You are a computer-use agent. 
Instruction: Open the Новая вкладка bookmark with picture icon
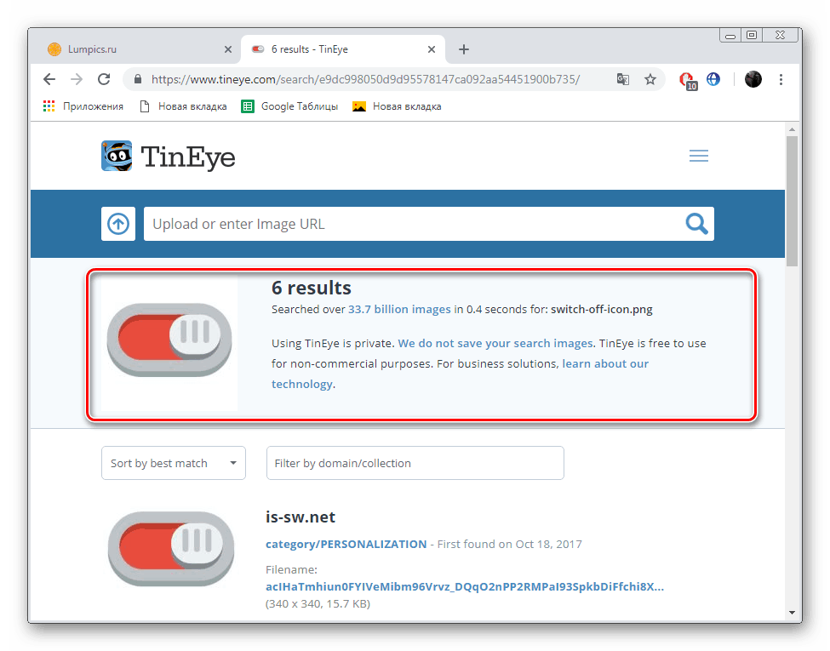(397, 106)
